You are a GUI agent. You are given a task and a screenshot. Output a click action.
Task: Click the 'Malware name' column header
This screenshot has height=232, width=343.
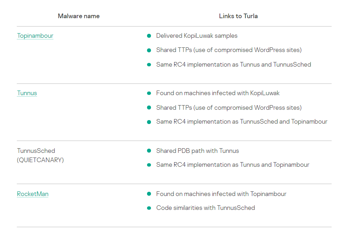[x=79, y=16]
